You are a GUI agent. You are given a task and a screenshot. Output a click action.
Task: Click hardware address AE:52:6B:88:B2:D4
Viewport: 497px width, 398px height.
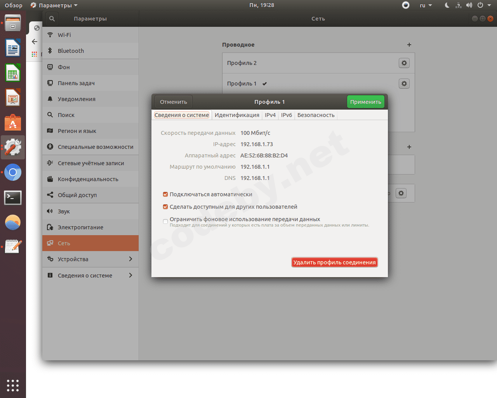tap(264, 155)
